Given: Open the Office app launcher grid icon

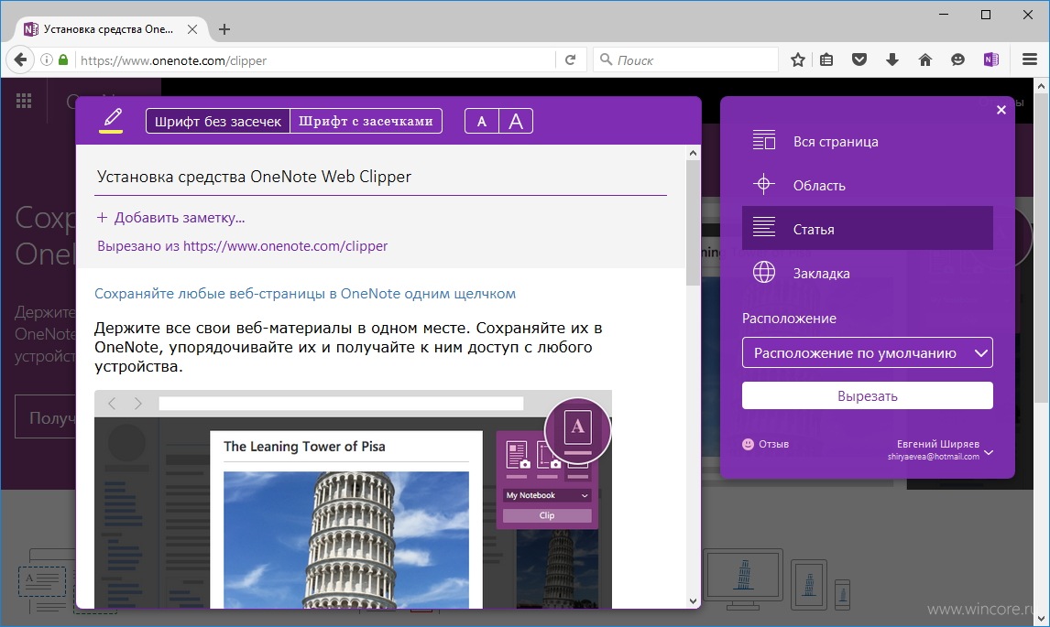Looking at the screenshot, I should [24, 101].
